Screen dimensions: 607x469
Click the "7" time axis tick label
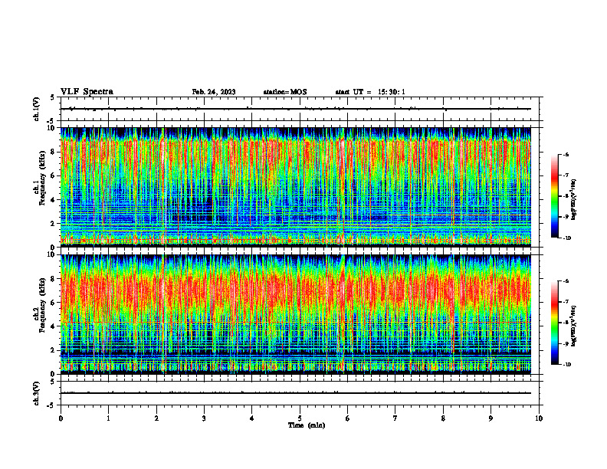(395, 418)
